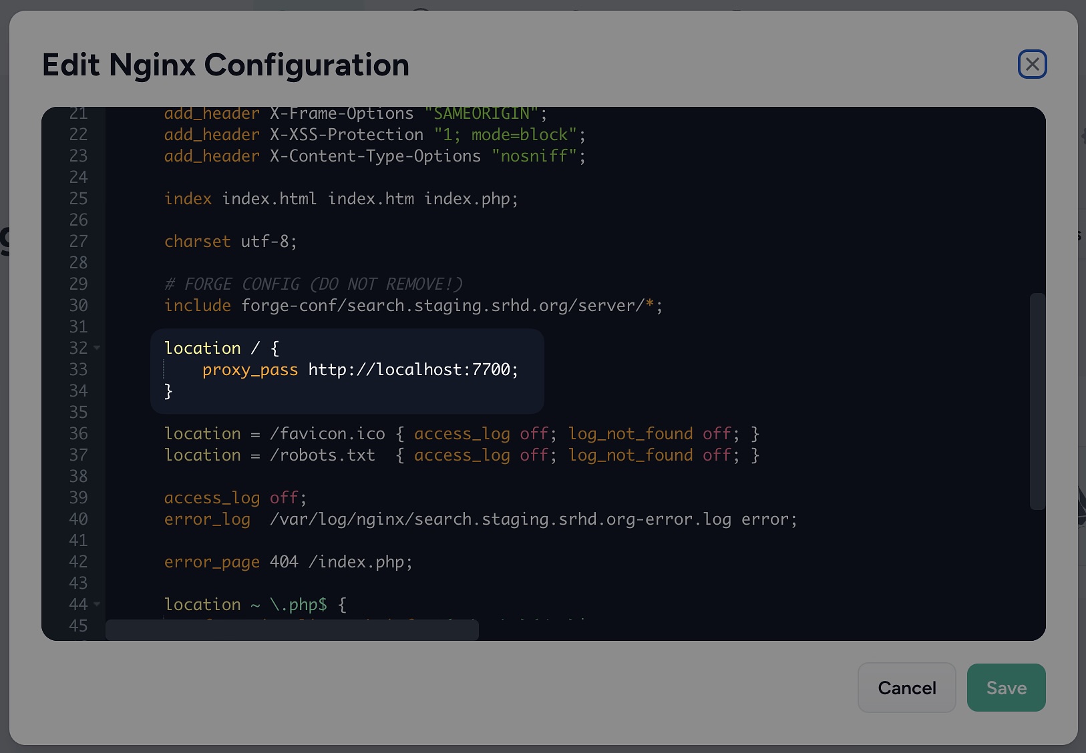Image resolution: width=1086 pixels, height=753 pixels.
Task: Click the Edit Nginx Configuration title
Action: [226, 65]
